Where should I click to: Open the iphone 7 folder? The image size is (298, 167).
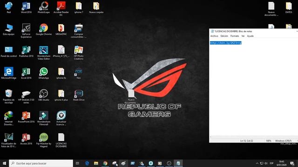(x=79, y=7)
